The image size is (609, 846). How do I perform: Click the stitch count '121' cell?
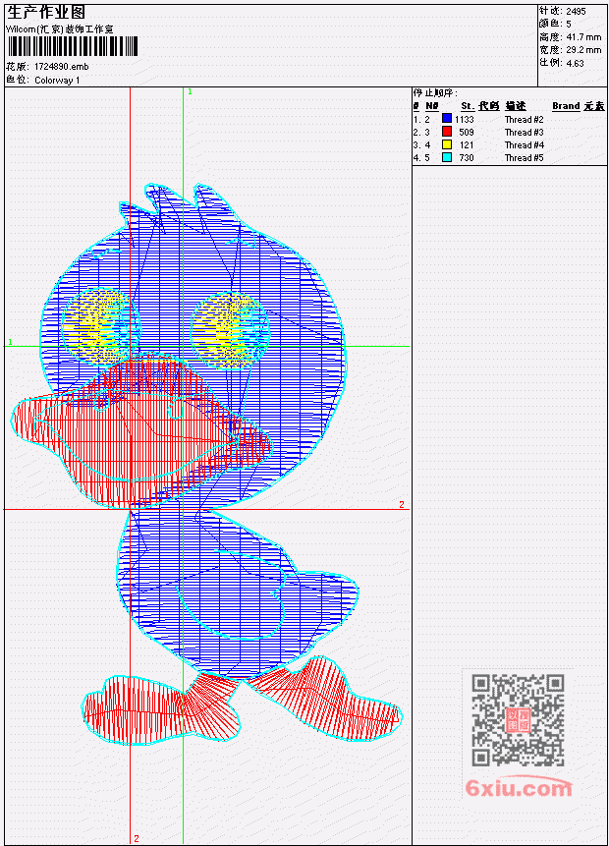pos(466,145)
